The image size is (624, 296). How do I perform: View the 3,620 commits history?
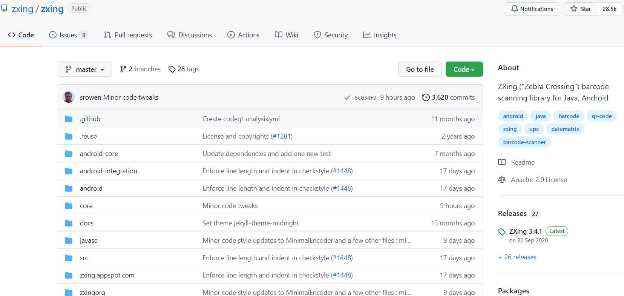pos(449,97)
